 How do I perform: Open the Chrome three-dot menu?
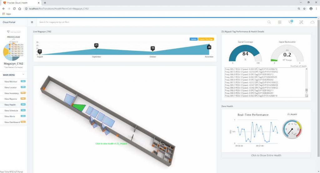pos(316,9)
